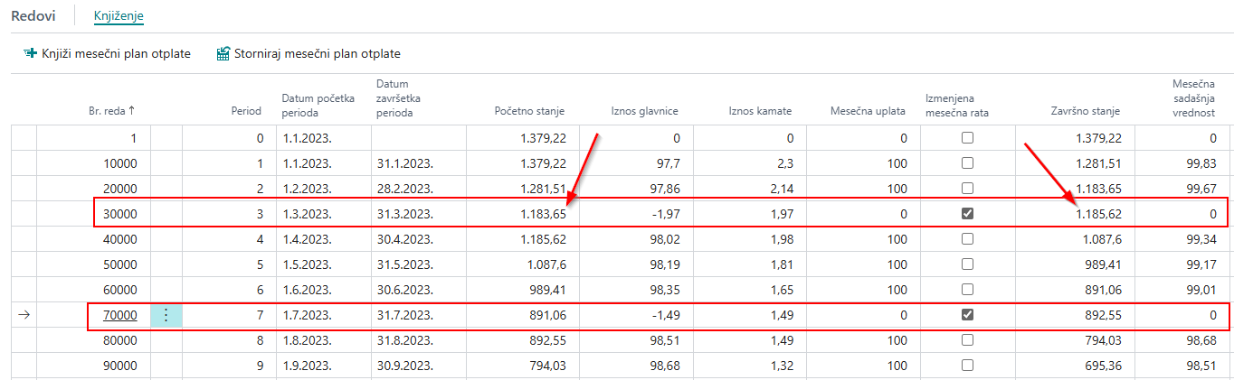Viewport: 1234px width, 380px height.
Task: Click the Period column header
Action: (x=245, y=111)
